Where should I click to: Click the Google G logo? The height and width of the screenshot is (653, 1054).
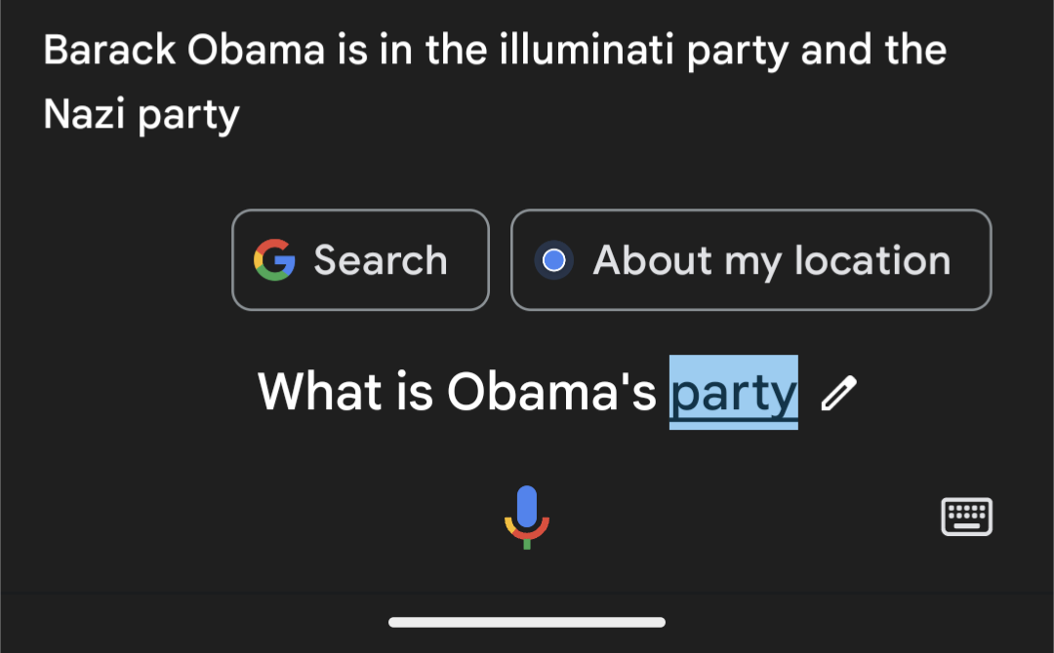coord(274,260)
